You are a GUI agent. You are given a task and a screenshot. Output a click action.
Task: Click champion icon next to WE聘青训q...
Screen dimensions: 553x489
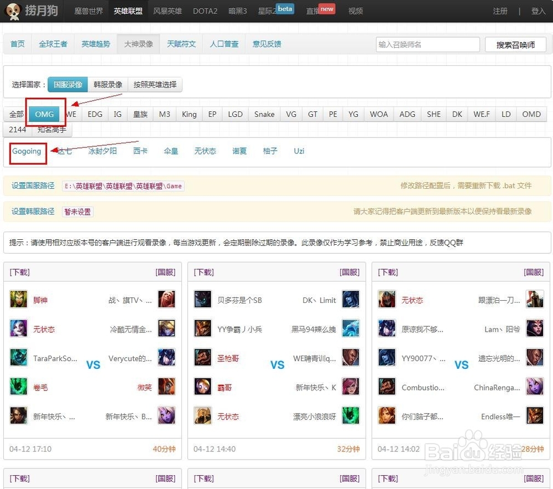tap(351, 357)
